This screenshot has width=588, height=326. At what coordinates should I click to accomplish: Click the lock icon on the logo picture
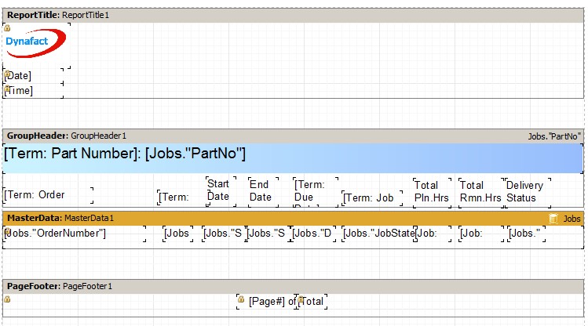(7, 27)
